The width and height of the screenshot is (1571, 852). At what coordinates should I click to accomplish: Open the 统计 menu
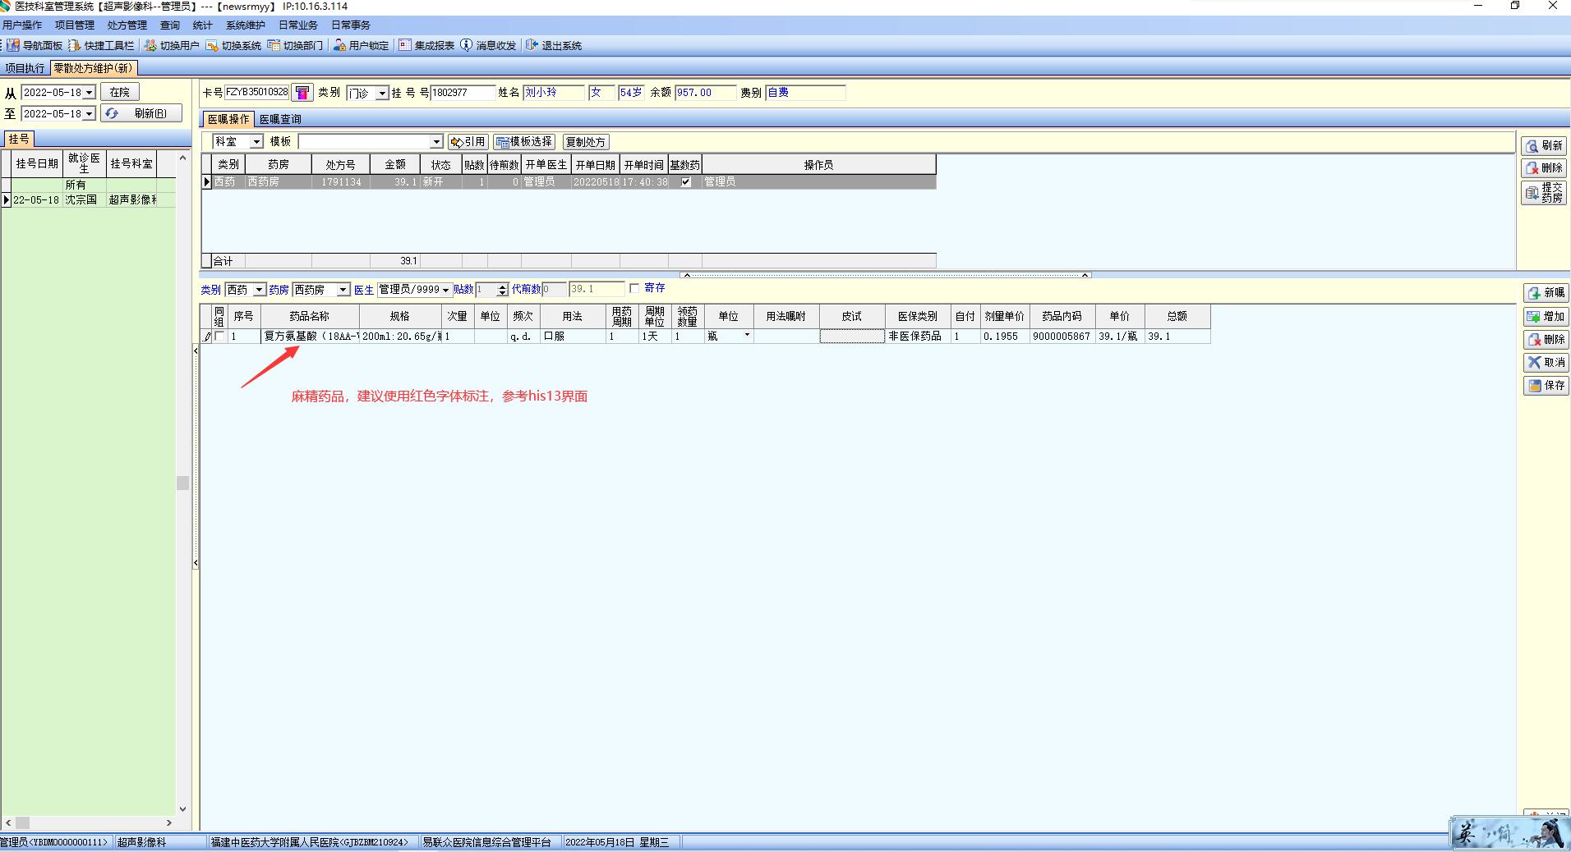[x=203, y=25]
